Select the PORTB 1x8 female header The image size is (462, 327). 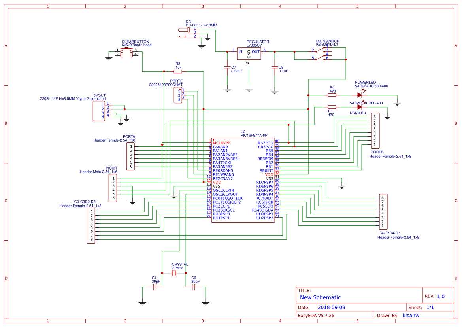(375, 130)
